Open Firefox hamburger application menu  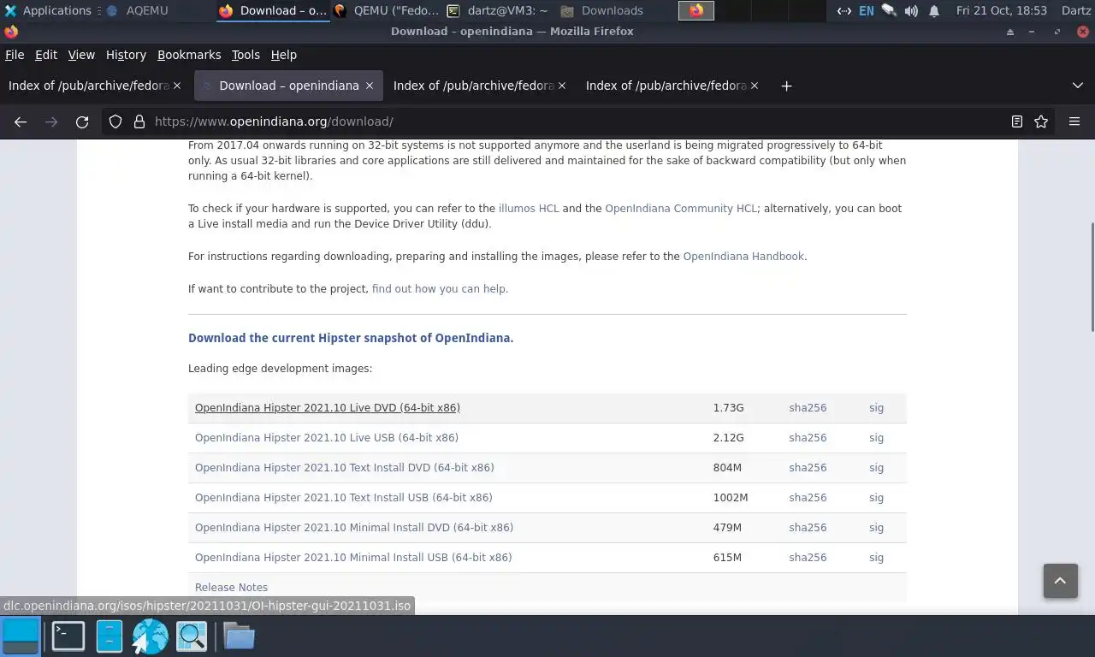click(1074, 121)
